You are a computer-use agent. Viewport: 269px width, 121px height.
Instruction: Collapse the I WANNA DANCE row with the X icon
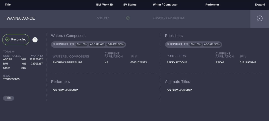coord(259,18)
